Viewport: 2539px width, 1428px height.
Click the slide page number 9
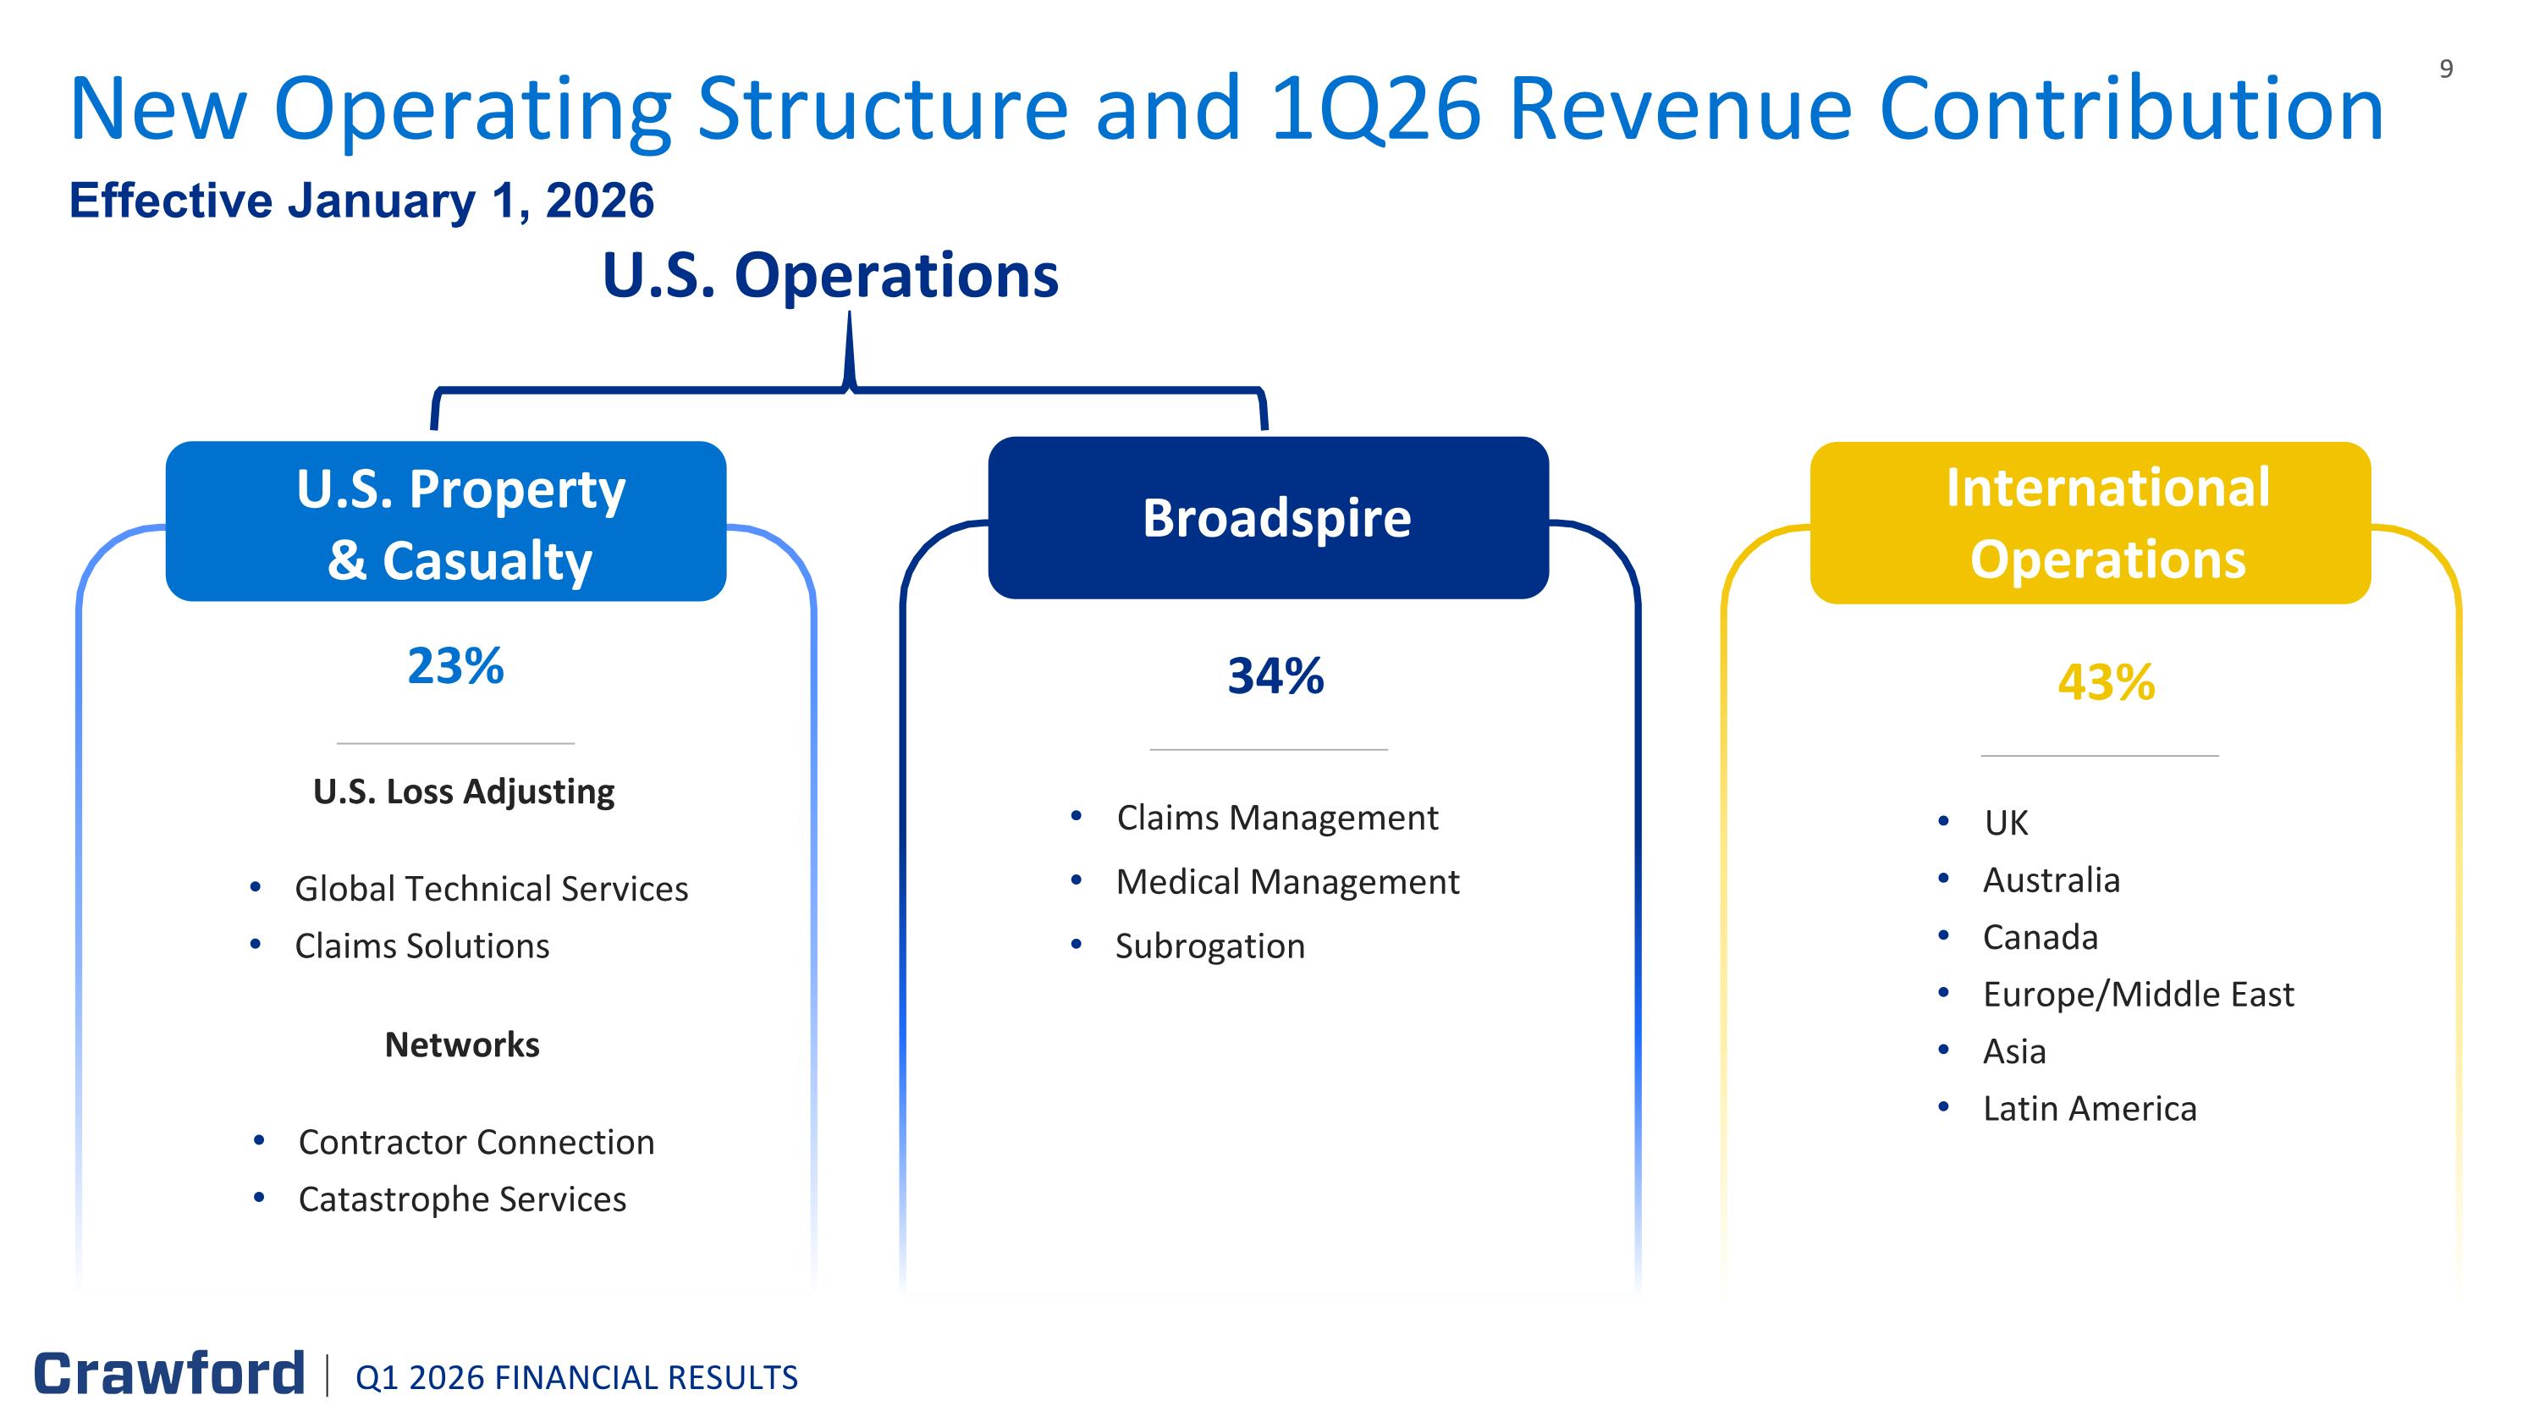point(2447,69)
